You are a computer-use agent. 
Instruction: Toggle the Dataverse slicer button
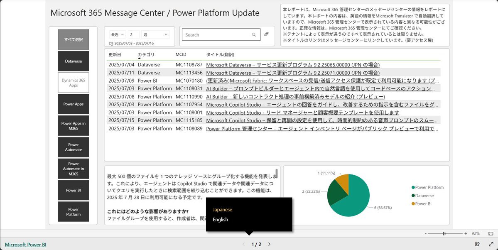pos(74,61)
